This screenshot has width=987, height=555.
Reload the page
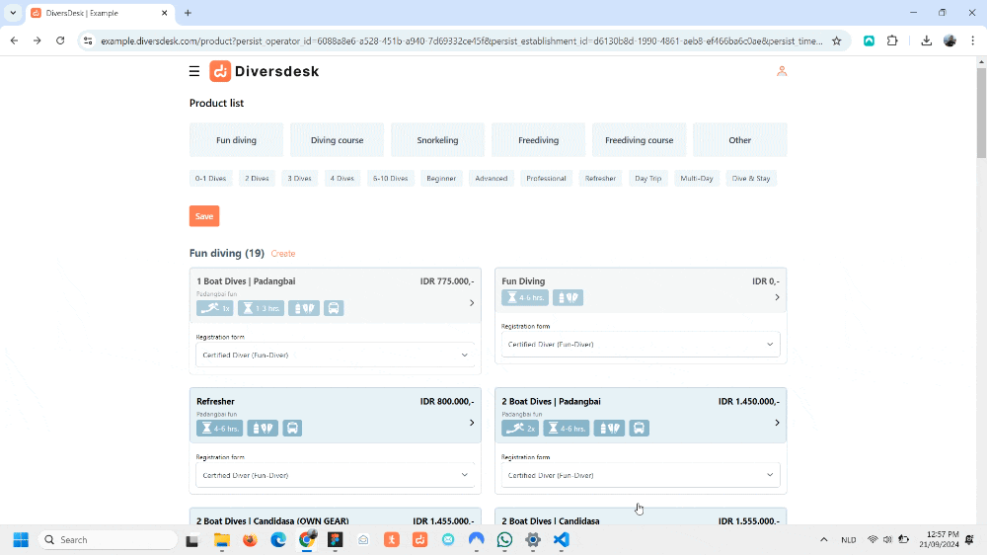coord(60,40)
